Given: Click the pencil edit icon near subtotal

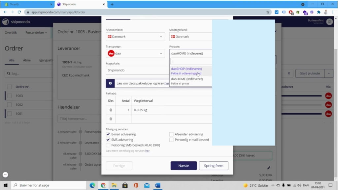Looking at the screenshot, I should (269, 168).
